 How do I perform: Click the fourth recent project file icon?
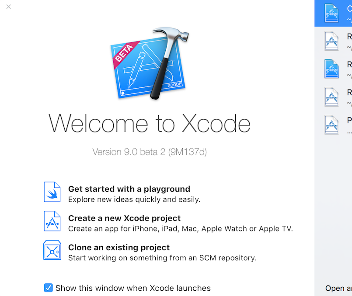click(331, 97)
